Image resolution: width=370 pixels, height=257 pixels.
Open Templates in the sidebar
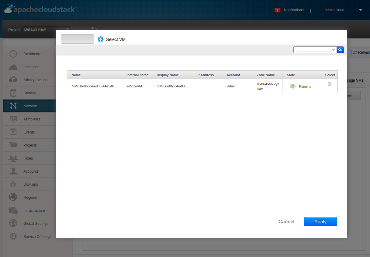32,119
